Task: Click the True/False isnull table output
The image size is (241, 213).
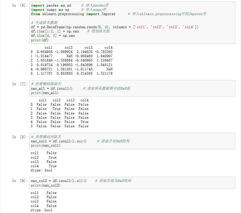Action: click(x=60, y=113)
